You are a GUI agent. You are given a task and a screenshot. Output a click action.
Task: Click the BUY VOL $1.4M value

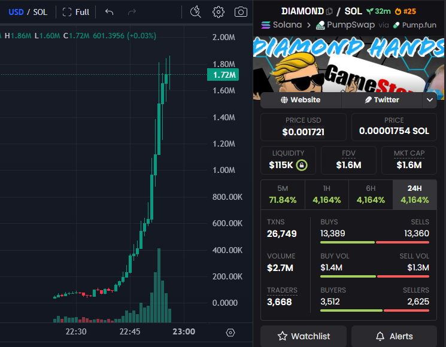click(332, 267)
